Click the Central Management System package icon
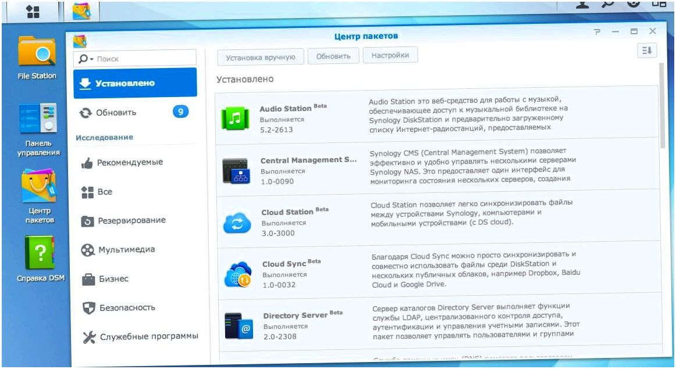The width and height of the screenshot is (676, 369). coord(236,170)
